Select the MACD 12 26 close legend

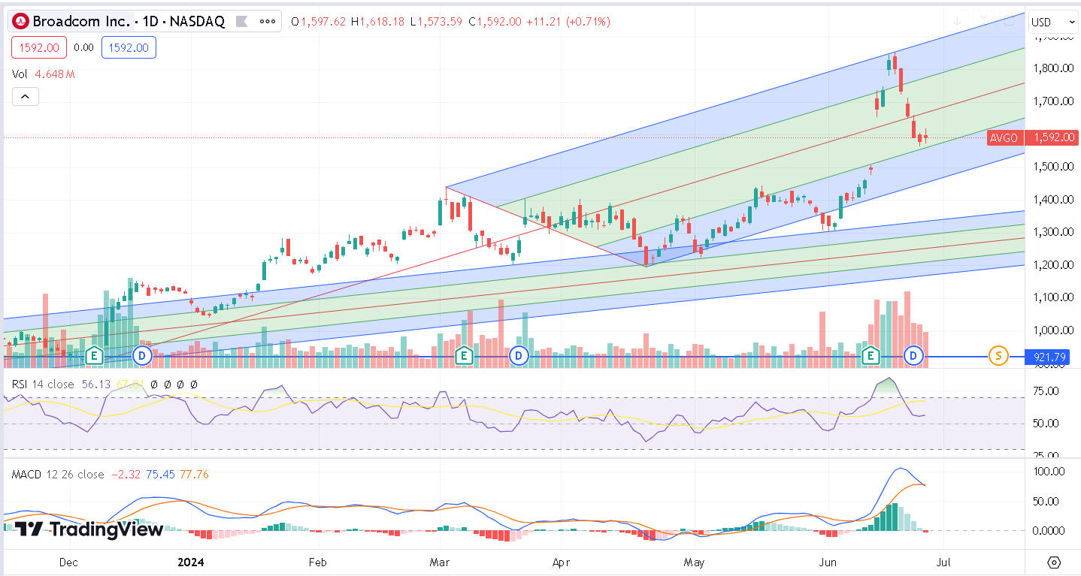coord(58,474)
